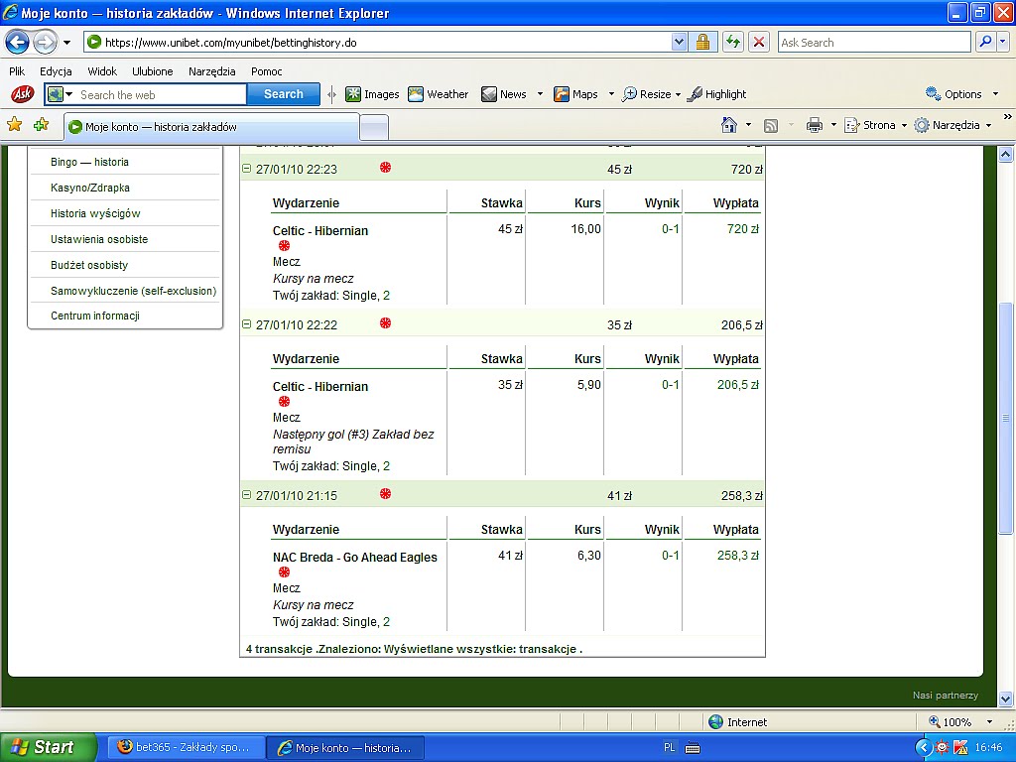Switch to bet365 - Zakłady spo... taskbar window
Viewport: 1016px width, 762px height.
tap(185, 747)
